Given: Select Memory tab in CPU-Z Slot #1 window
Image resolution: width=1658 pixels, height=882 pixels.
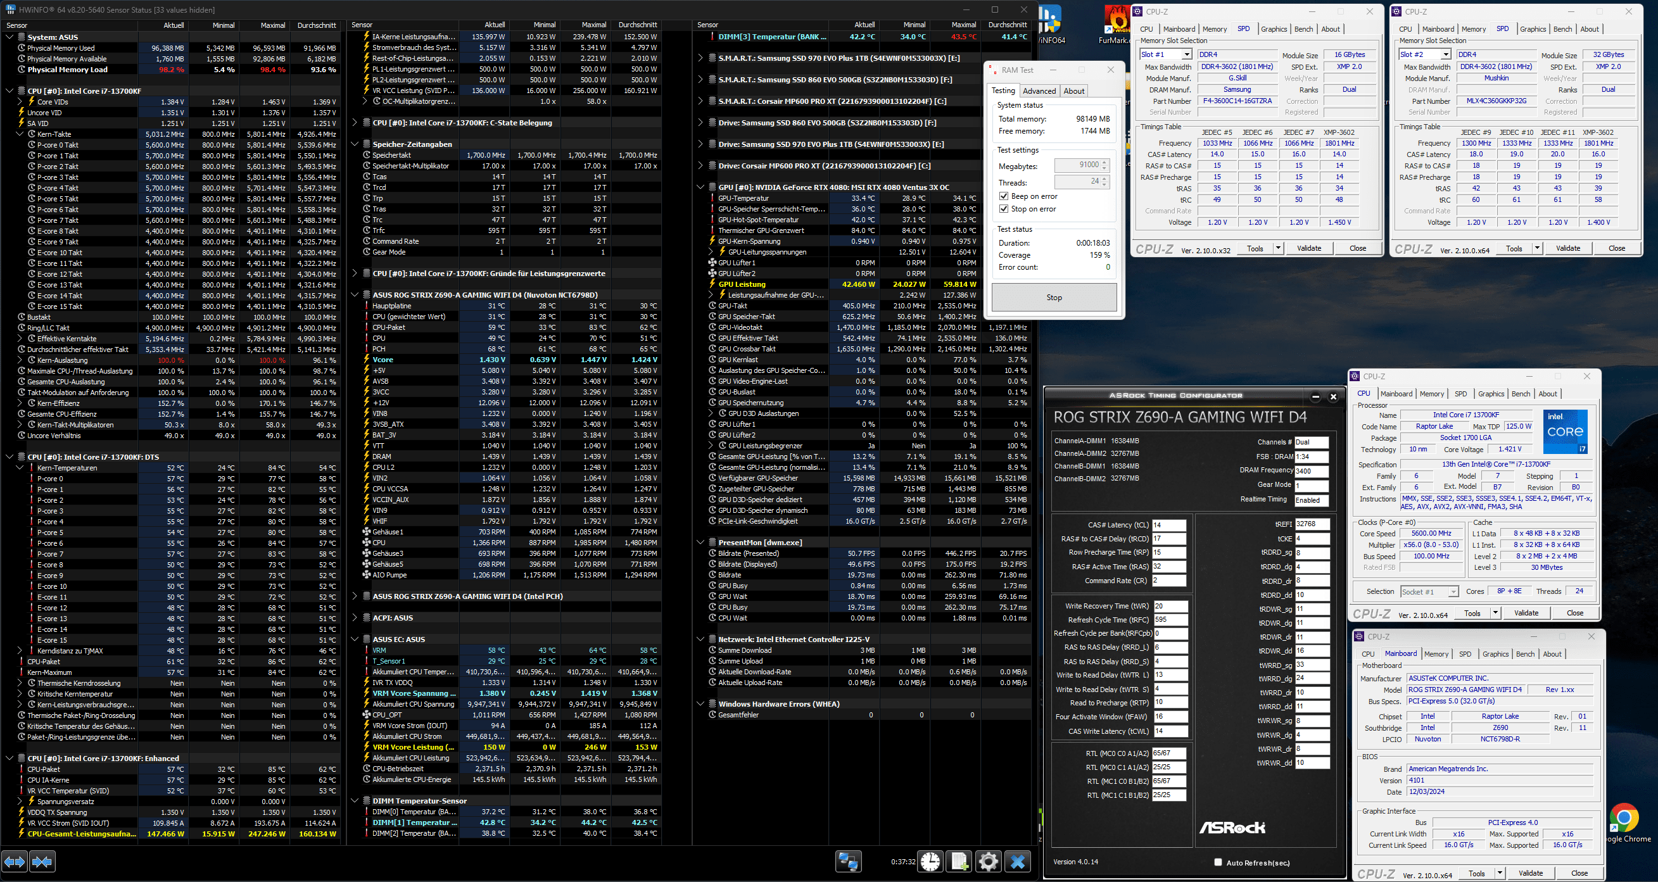Looking at the screenshot, I should 1215,29.
